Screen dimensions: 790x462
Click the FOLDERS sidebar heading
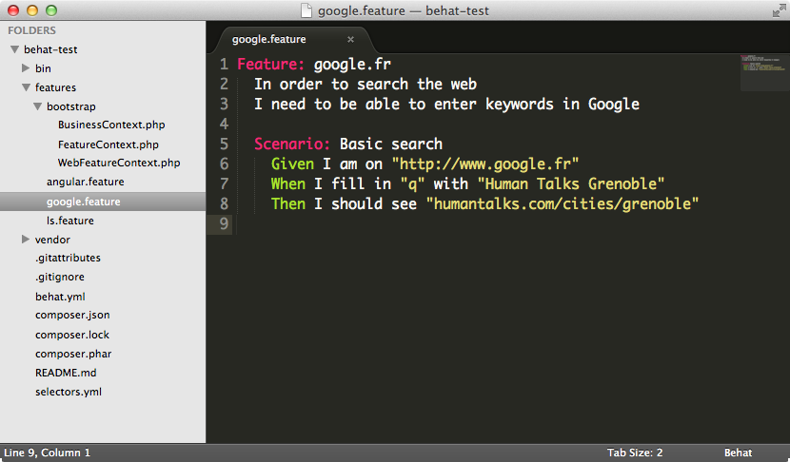pyautogui.click(x=31, y=30)
